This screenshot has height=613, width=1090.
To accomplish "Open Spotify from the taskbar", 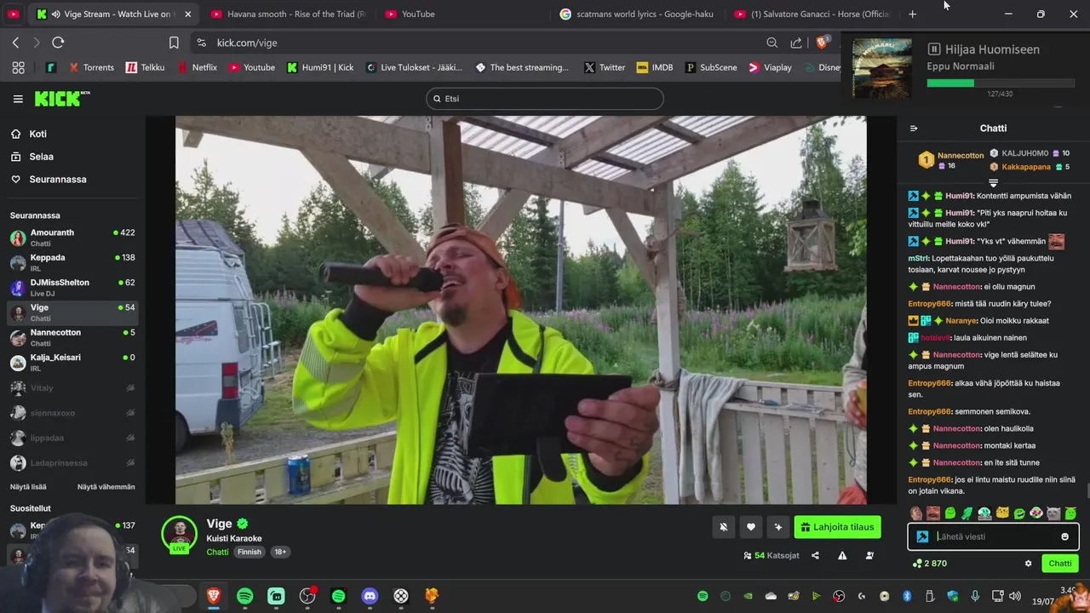I will [x=244, y=596].
